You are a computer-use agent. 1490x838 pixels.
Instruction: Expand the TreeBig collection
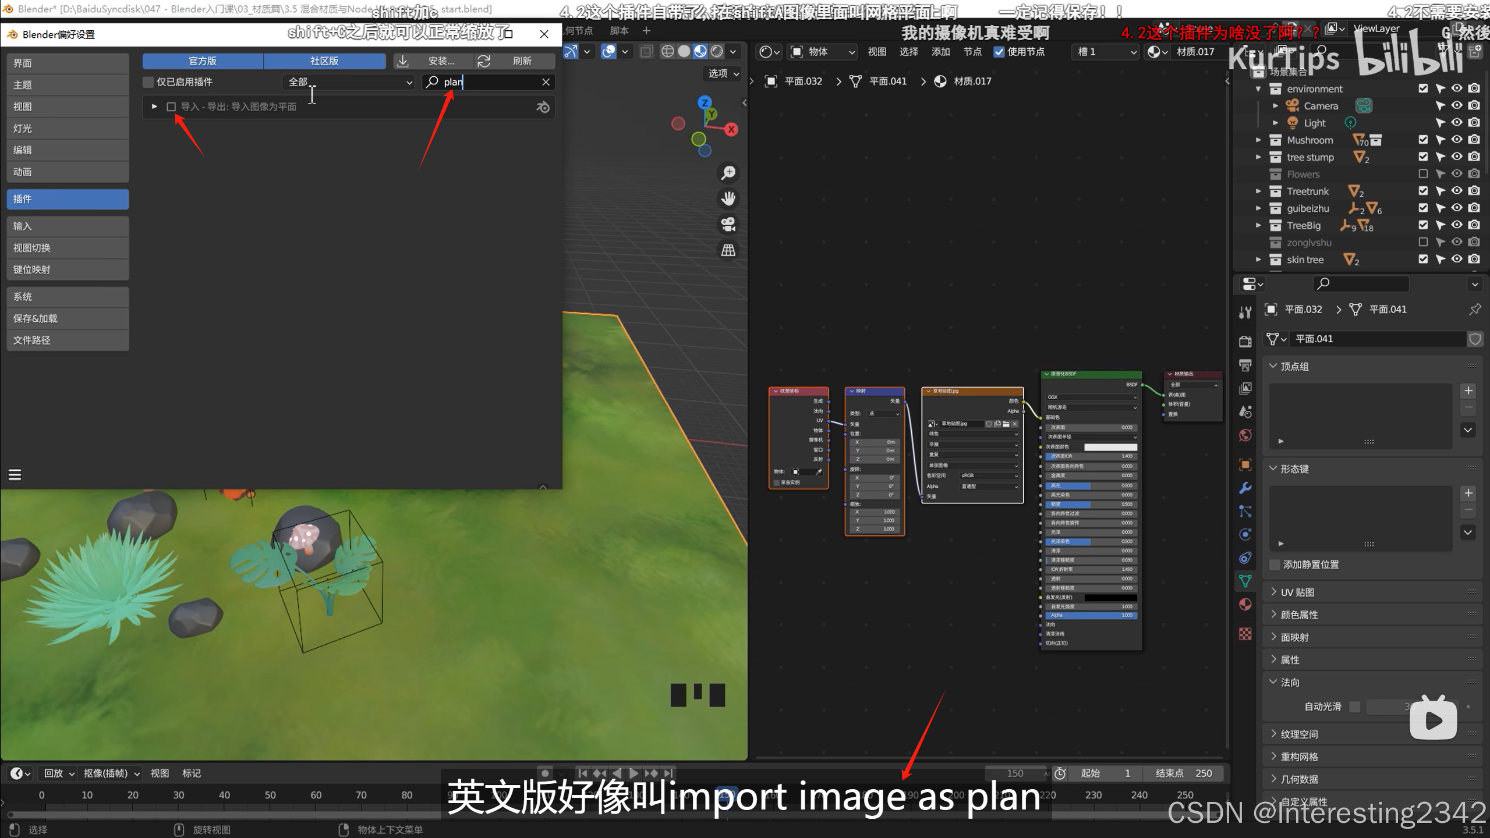(x=1258, y=225)
